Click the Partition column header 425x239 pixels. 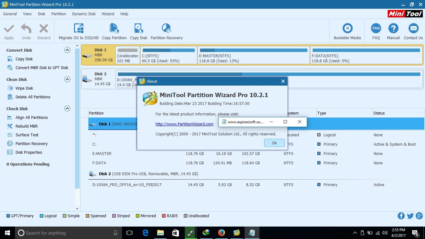[96, 113]
